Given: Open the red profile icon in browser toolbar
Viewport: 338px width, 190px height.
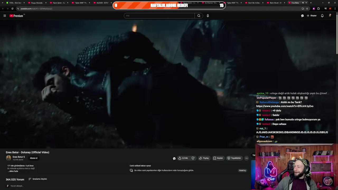Looking at the screenshot, I should (330, 8).
